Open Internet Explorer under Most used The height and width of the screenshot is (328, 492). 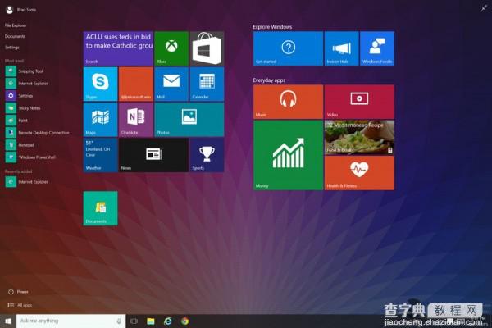tap(27, 84)
